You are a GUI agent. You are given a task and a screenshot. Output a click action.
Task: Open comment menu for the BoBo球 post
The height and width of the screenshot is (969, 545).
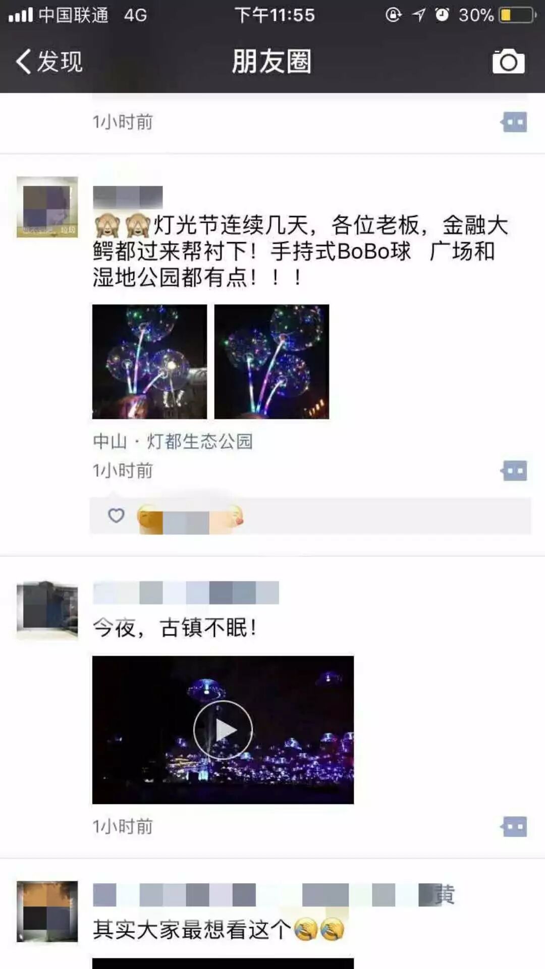pyautogui.click(x=514, y=470)
